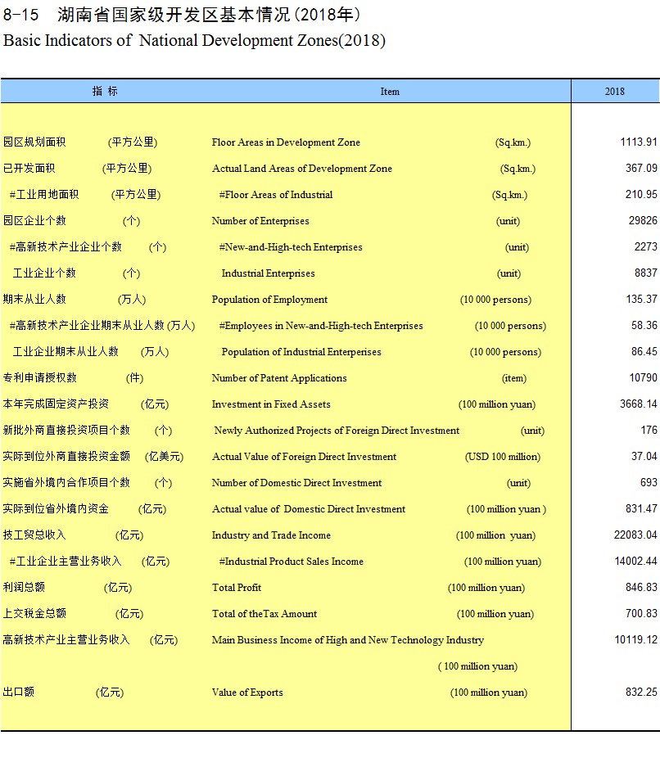Select the value 135.37
The height and width of the screenshot is (758, 660).
pos(642,299)
